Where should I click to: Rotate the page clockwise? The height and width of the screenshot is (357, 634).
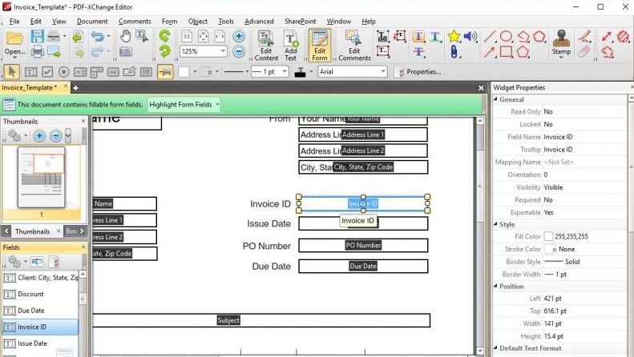pos(164,51)
